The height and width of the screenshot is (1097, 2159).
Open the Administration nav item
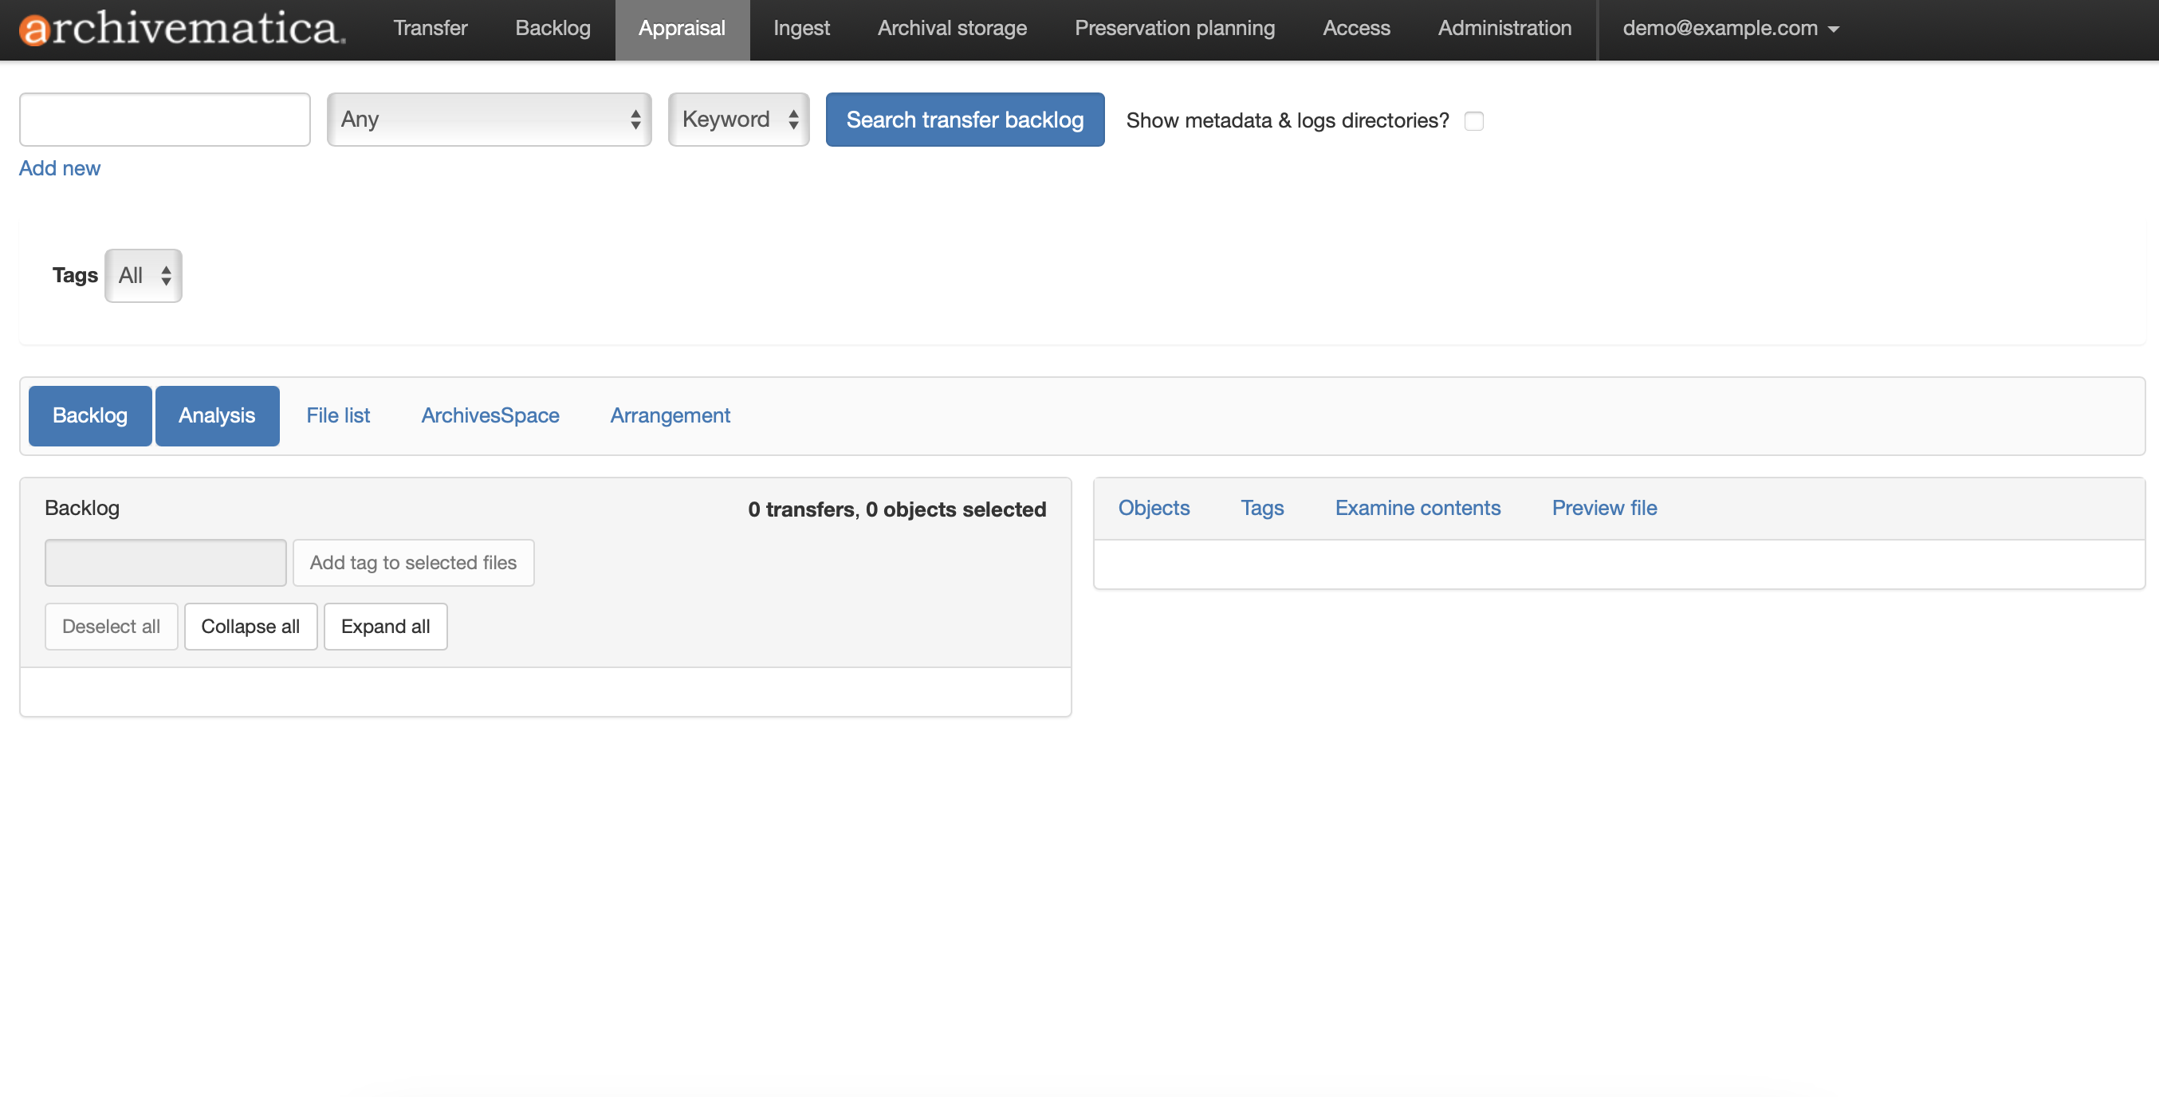tap(1504, 29)
